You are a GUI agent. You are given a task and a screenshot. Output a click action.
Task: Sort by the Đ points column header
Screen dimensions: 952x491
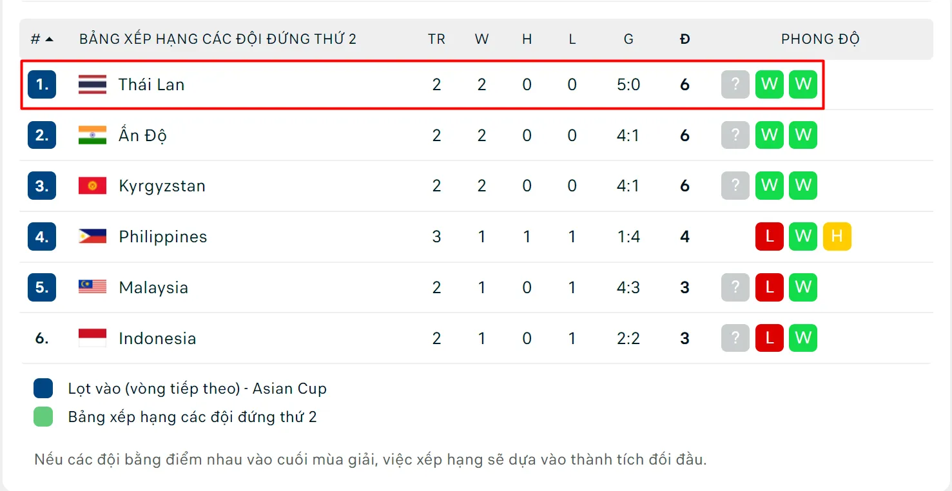coord(685,39)
